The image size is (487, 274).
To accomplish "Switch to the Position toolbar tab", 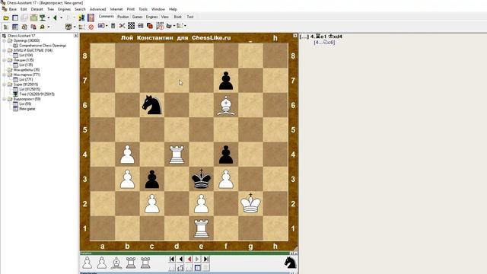I will pos(123,17).
